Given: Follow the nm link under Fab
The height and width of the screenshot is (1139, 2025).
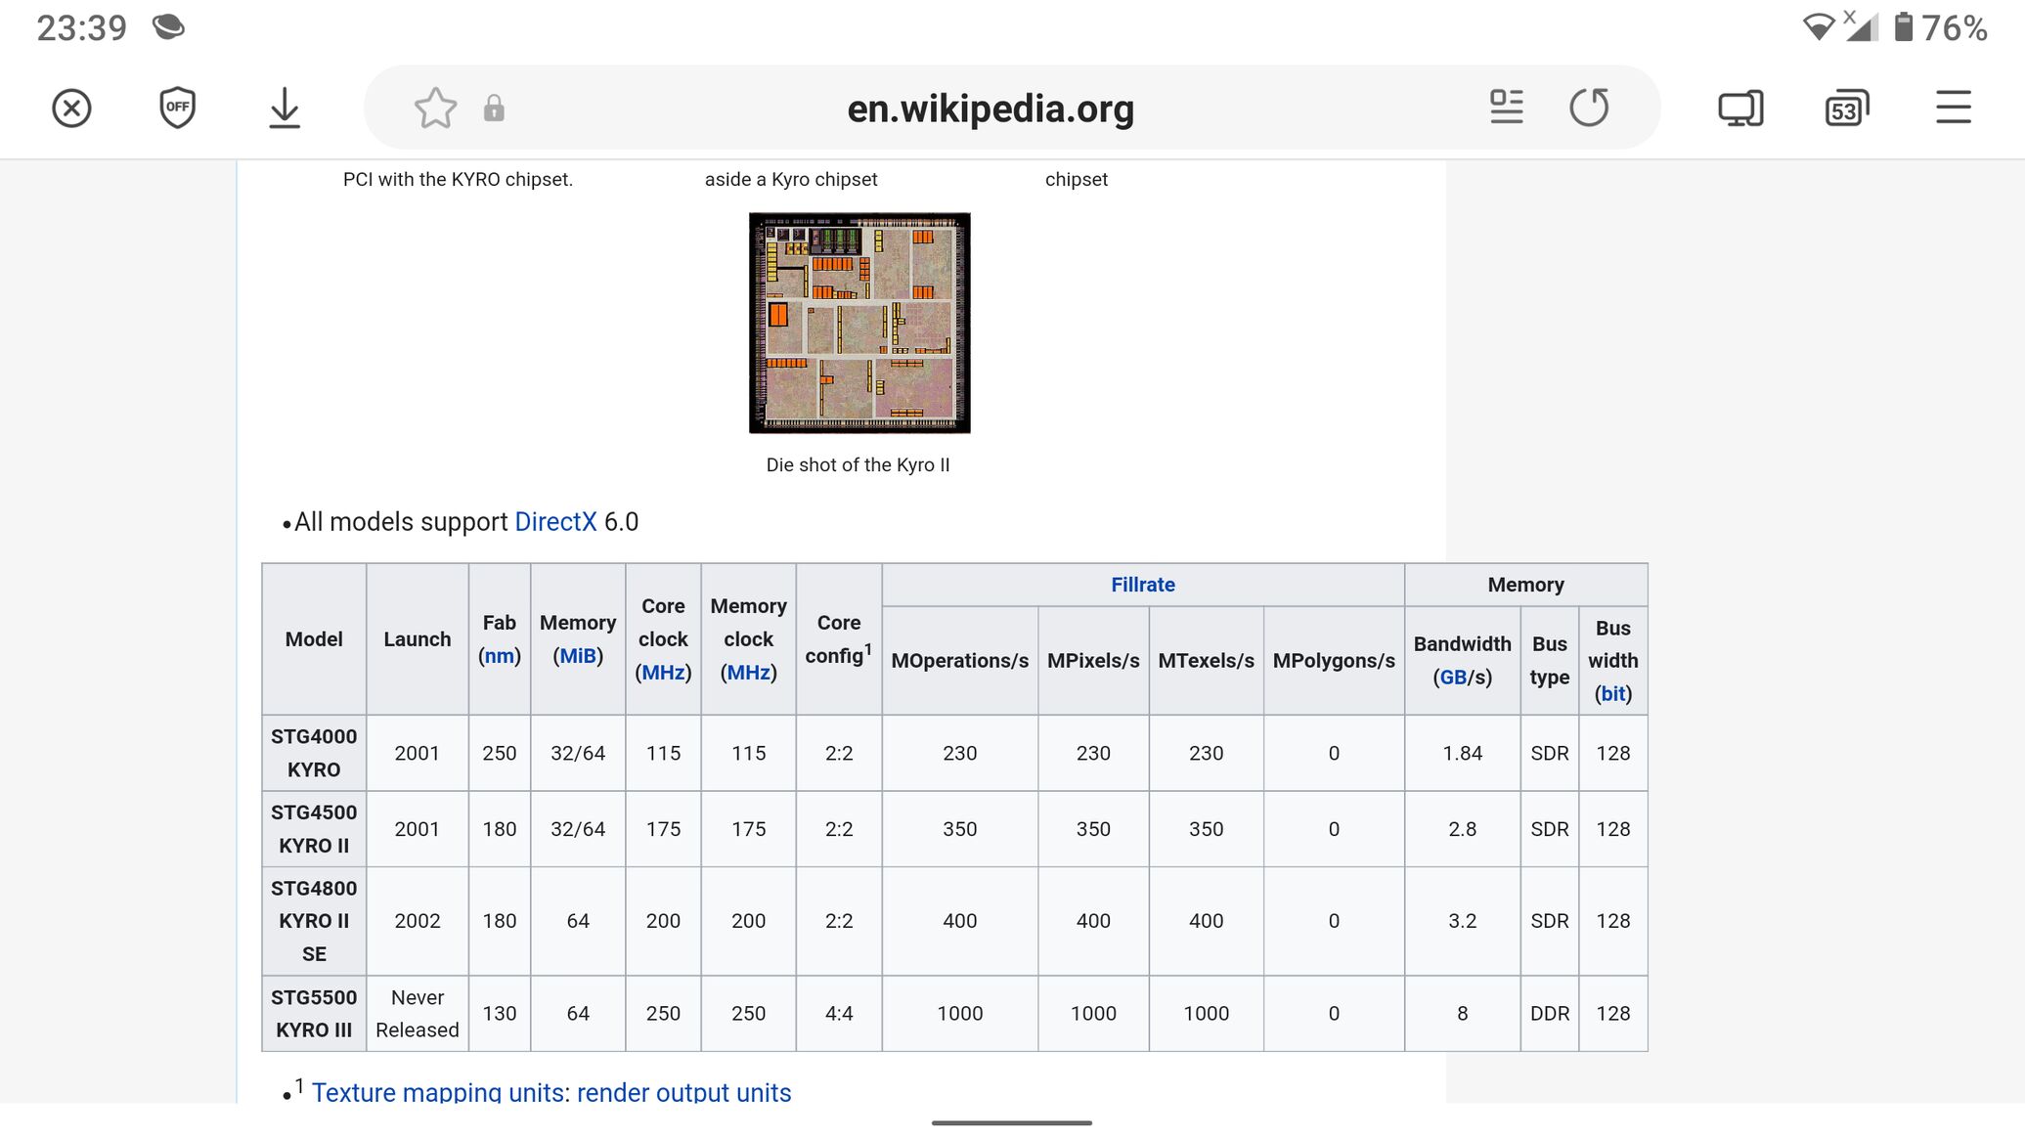Looking at the screenshot, I should pyautogui.click(x=500, y=656).
